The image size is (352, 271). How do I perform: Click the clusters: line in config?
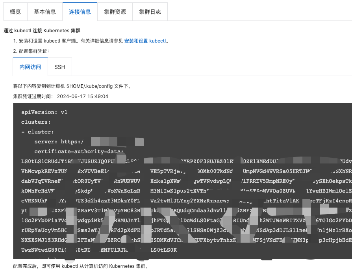(36, 122)
